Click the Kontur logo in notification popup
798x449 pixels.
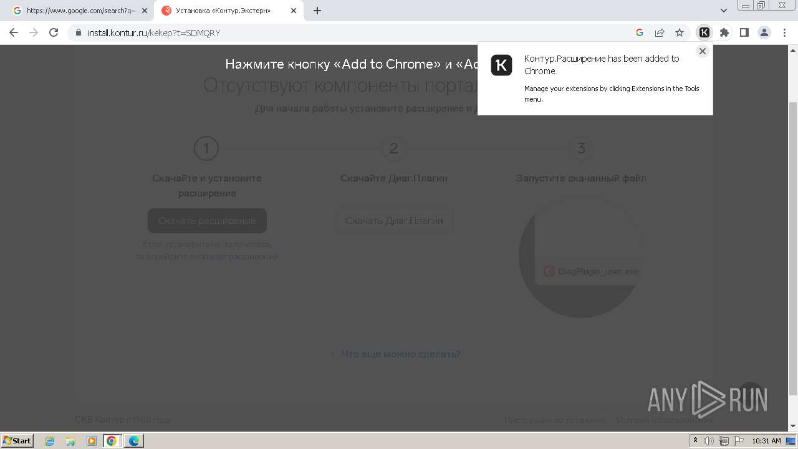[501, 65]
